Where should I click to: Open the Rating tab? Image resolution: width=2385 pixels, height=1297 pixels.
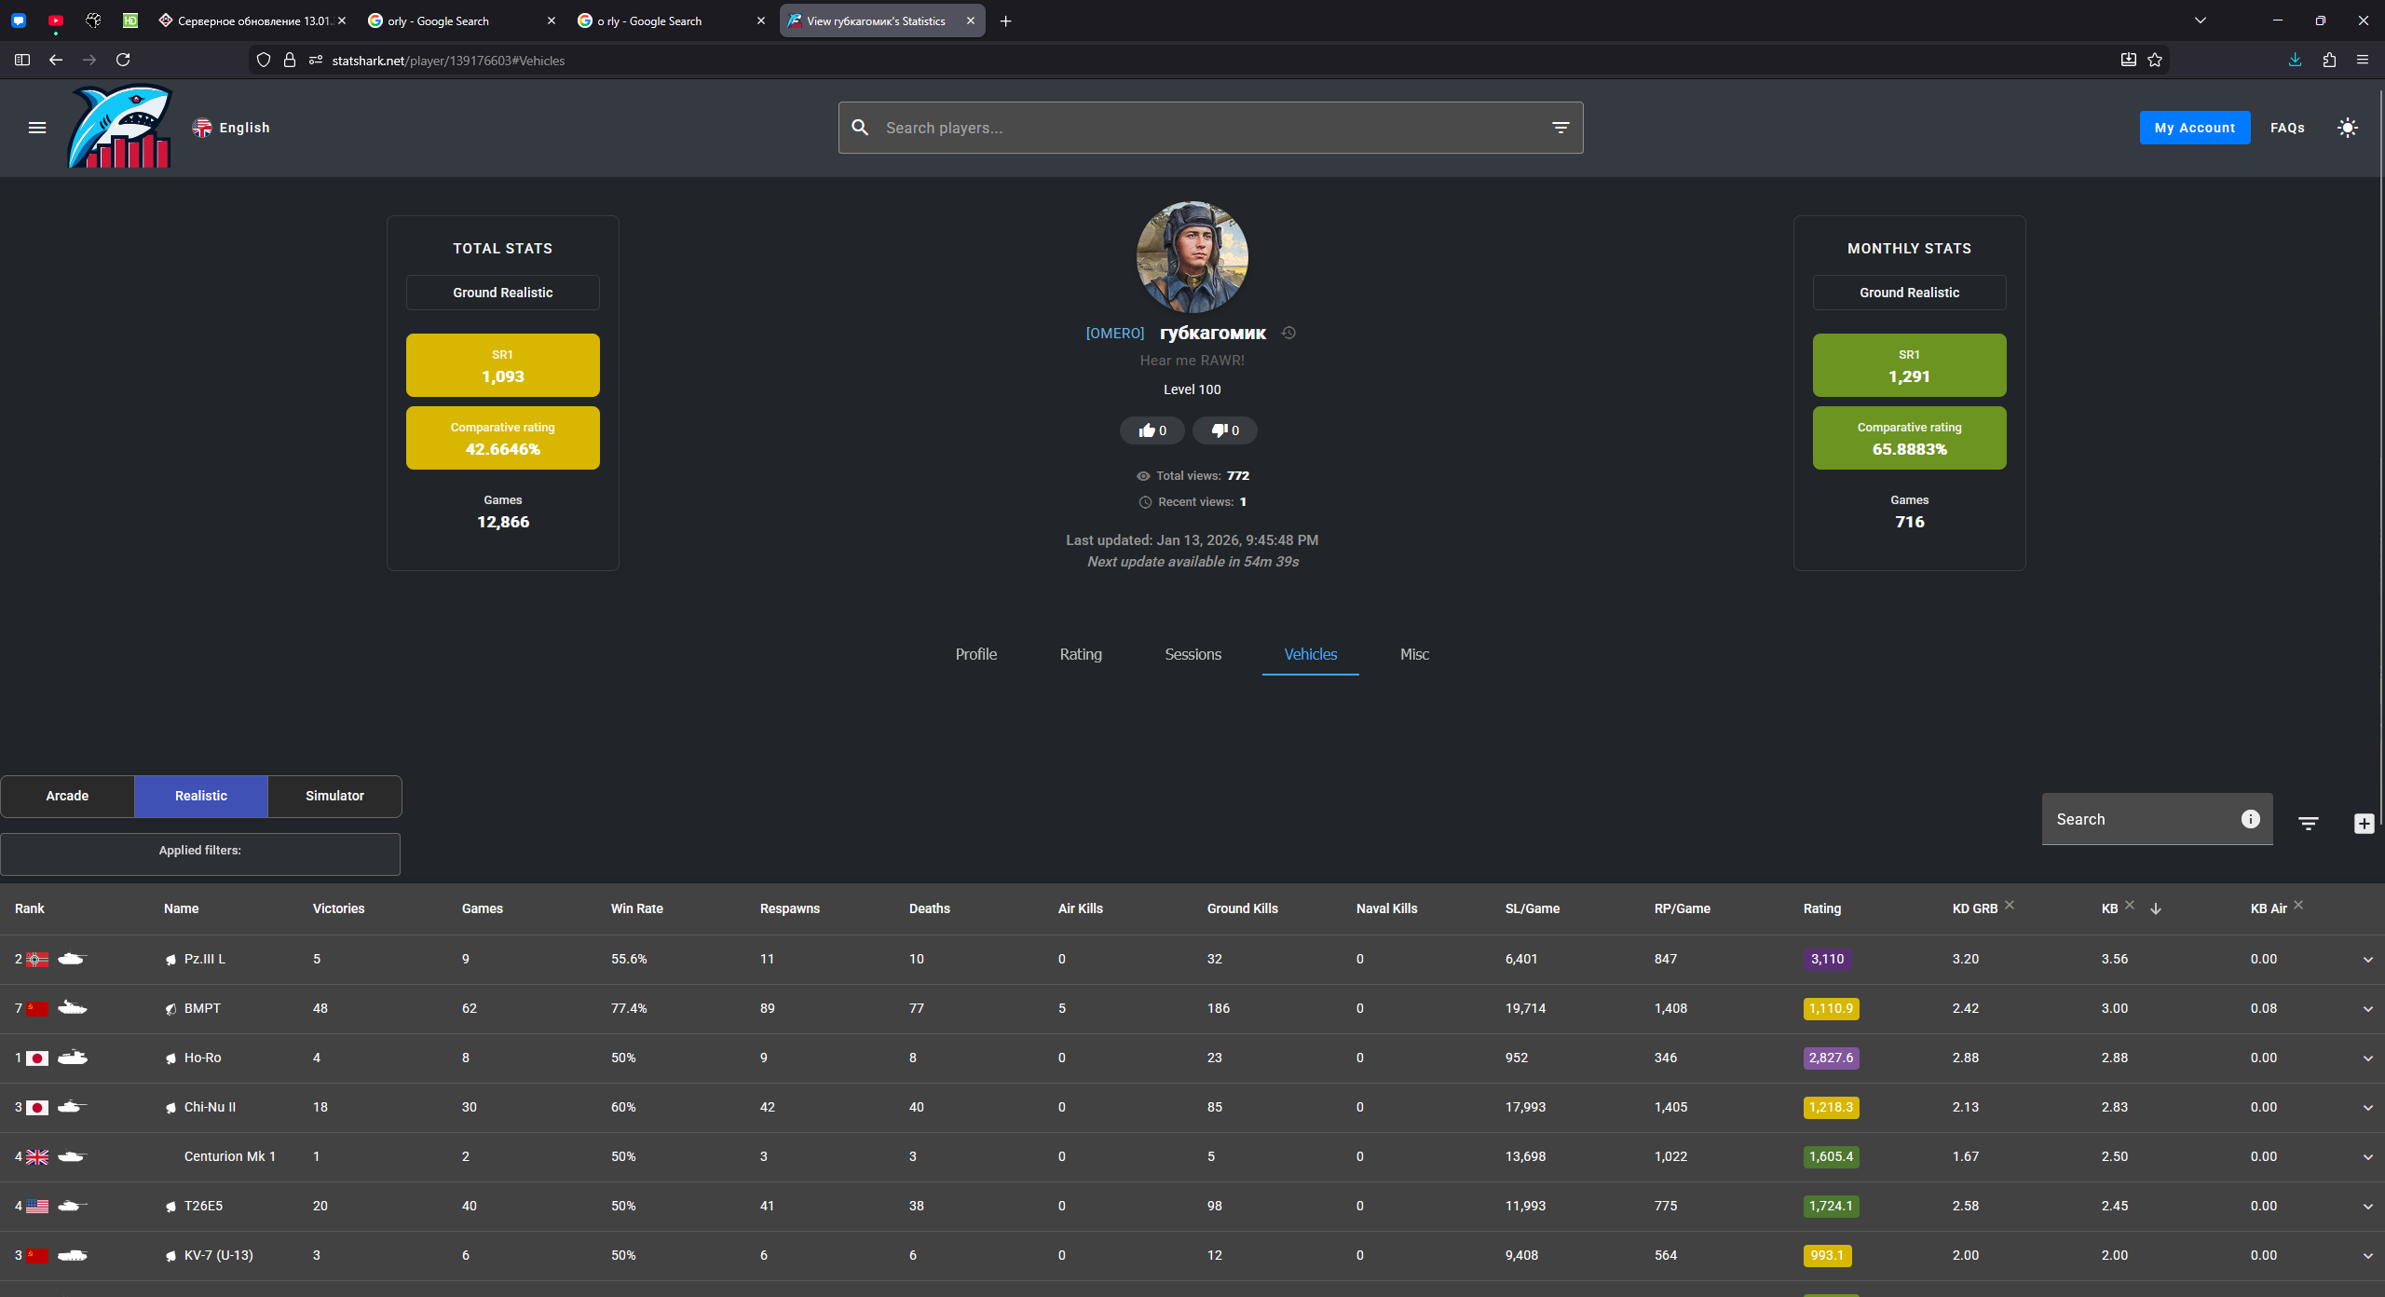pyautogui.click(x=1081, y=654)
